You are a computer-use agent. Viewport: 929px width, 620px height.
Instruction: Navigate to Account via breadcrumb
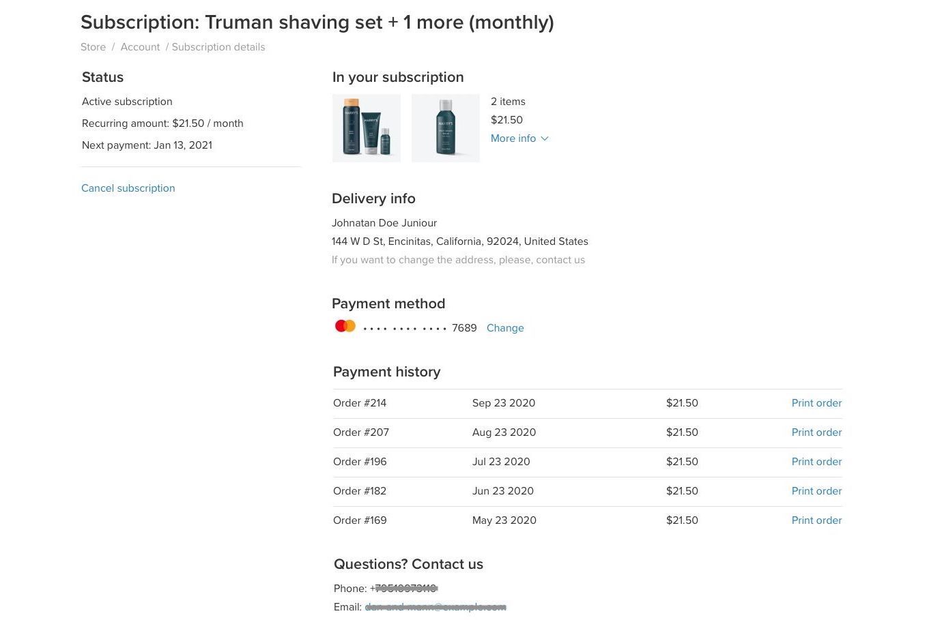click(139, 46)
